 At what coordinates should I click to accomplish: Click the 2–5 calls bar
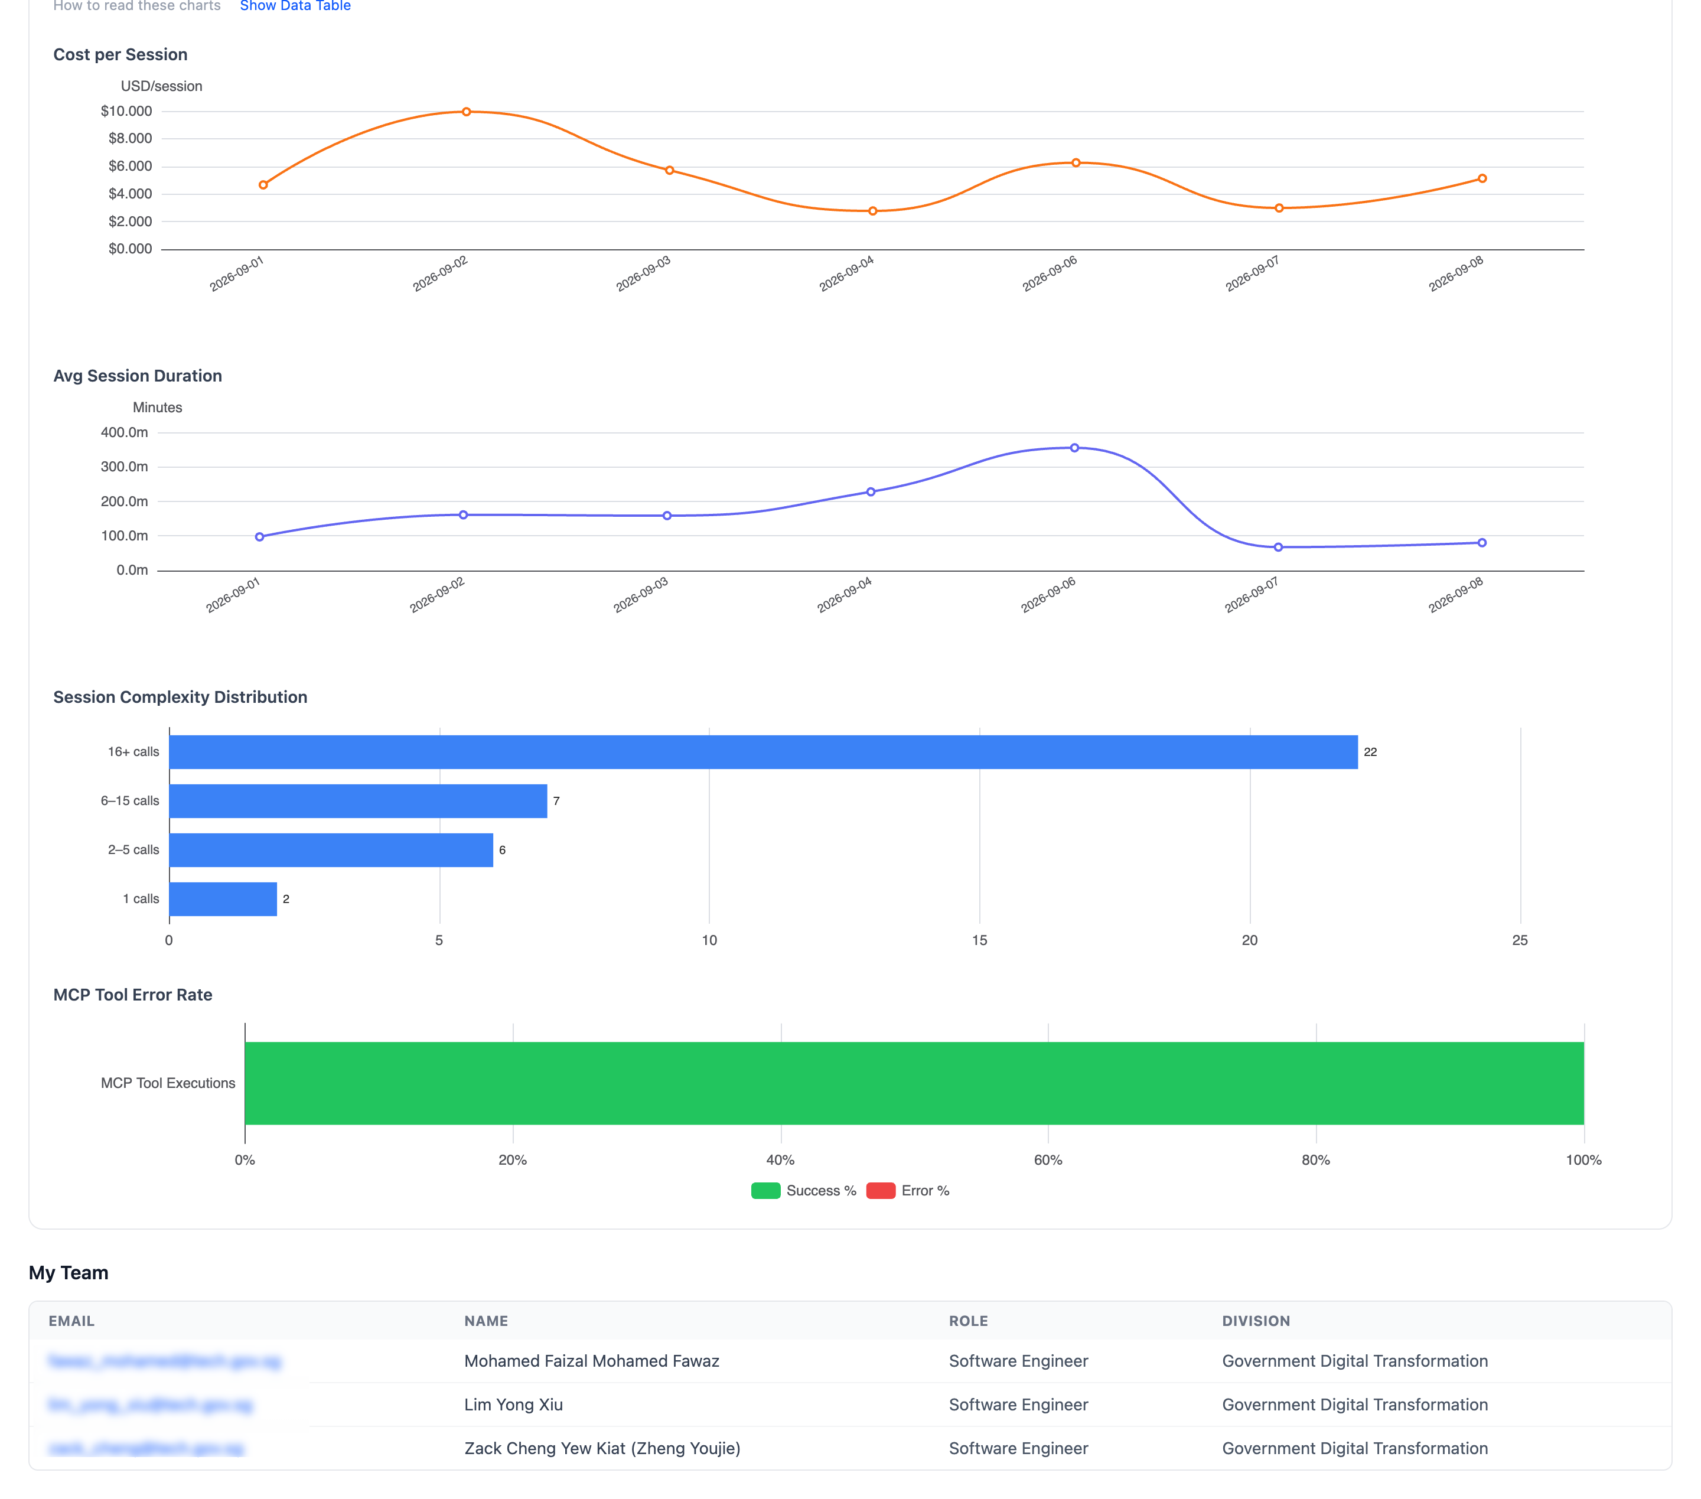331,850
